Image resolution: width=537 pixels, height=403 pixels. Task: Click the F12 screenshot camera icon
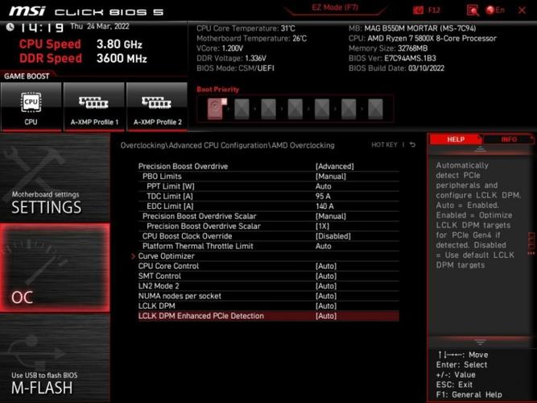(x=418, y=10)
